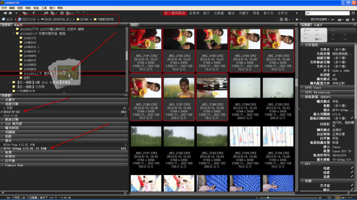
Task: Open in Camera Raw icon
Action: [x=62, y=13]
